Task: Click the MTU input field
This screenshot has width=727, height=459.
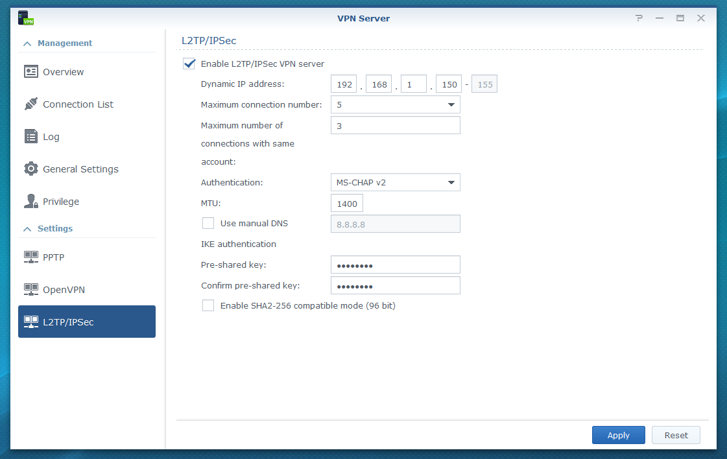Action: coord(347,204)
